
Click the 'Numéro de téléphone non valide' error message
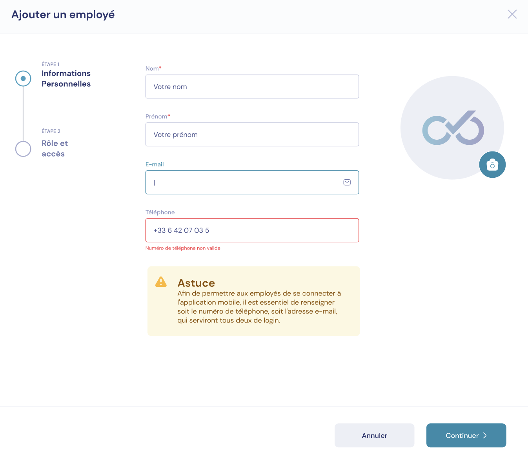point(183,248)
